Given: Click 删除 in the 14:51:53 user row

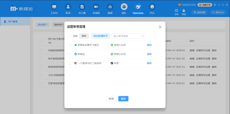Looking at the screenshot, I should click(x=214, y=67).
